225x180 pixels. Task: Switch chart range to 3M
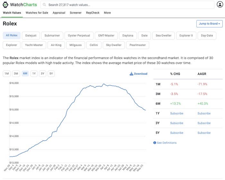[x=16, y=74]
